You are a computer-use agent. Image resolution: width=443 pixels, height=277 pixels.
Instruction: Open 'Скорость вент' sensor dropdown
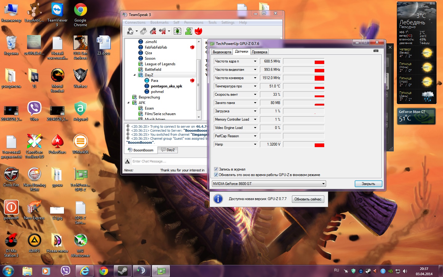[x=255, y=94]
